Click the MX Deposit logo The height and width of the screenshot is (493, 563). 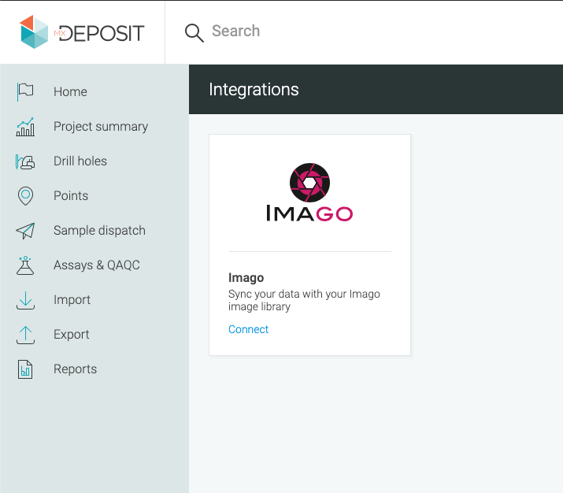(x=82, y=32)
